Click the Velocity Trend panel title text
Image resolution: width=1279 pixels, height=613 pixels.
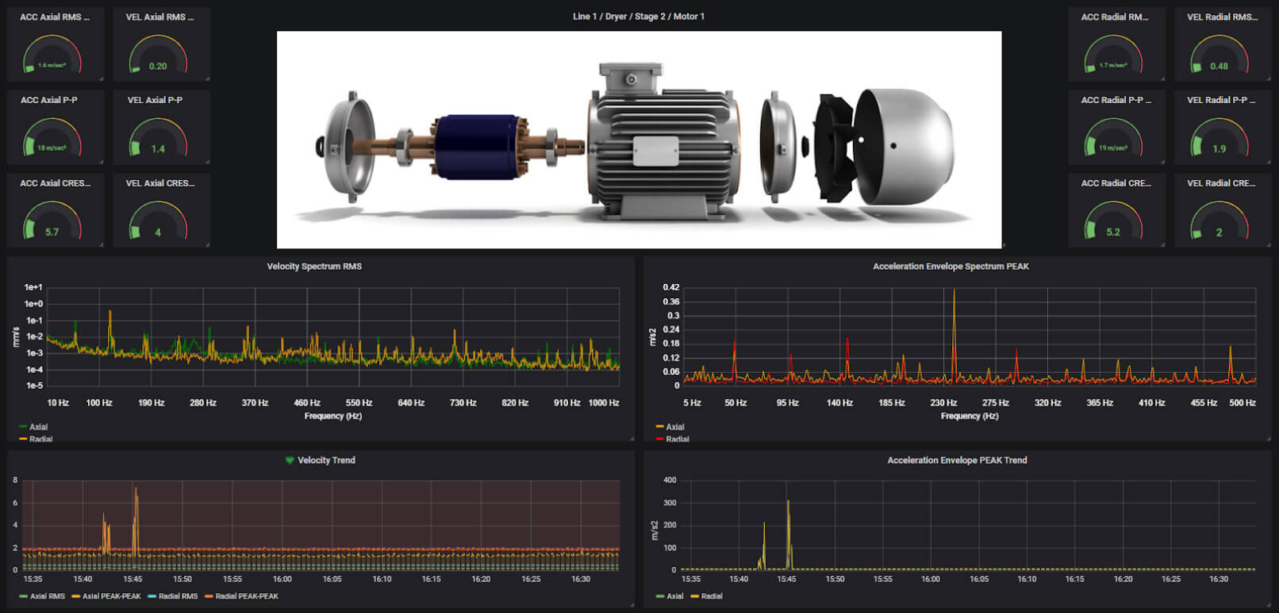(x=326, y=460)
